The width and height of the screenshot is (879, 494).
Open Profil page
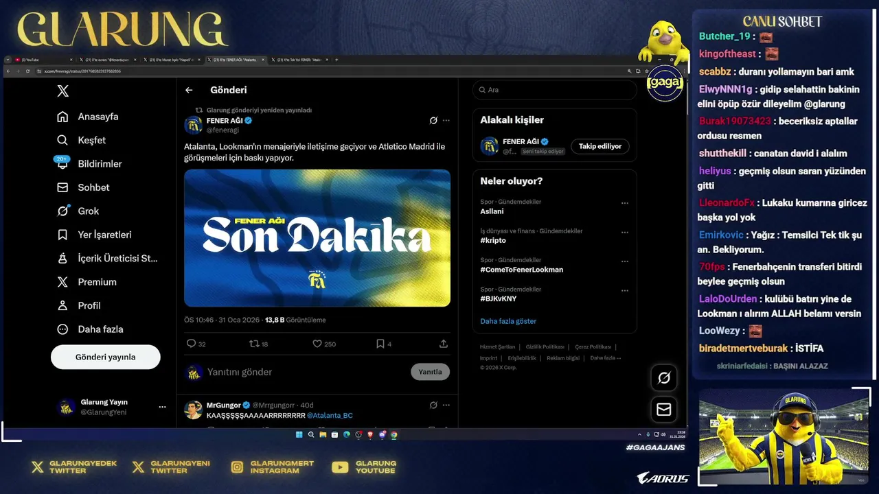78,305
